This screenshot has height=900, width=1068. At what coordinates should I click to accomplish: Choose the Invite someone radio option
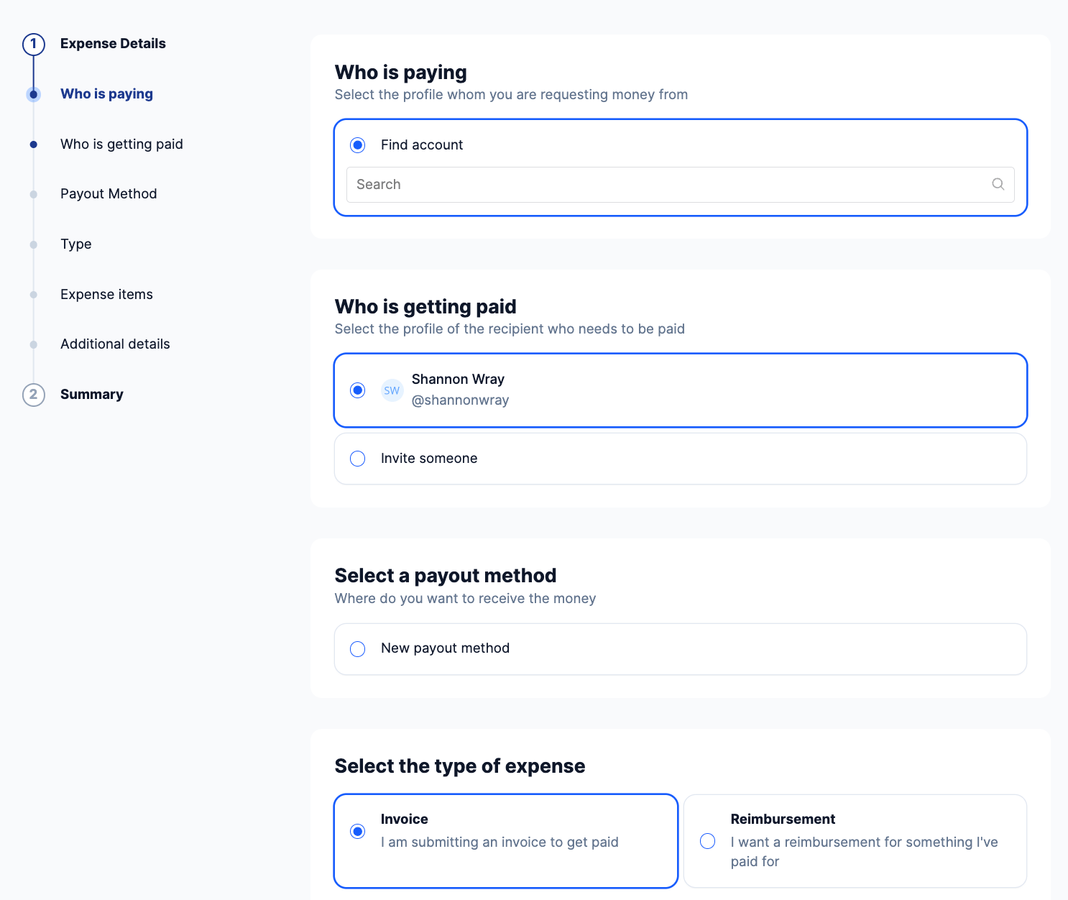[x=358, y=459]
